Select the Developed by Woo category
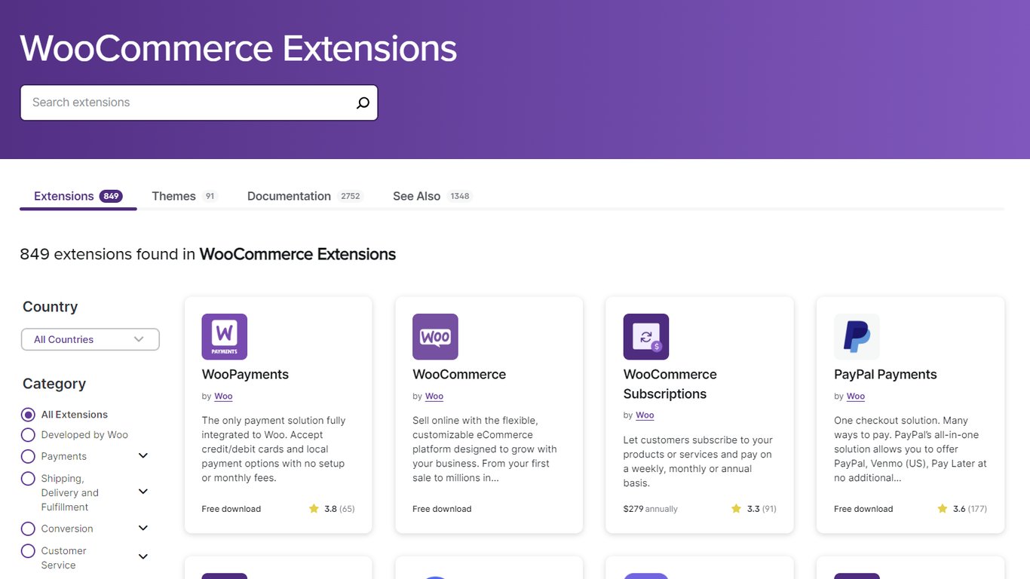Viewport: 1030px width, 579px height. coord(28,434)
